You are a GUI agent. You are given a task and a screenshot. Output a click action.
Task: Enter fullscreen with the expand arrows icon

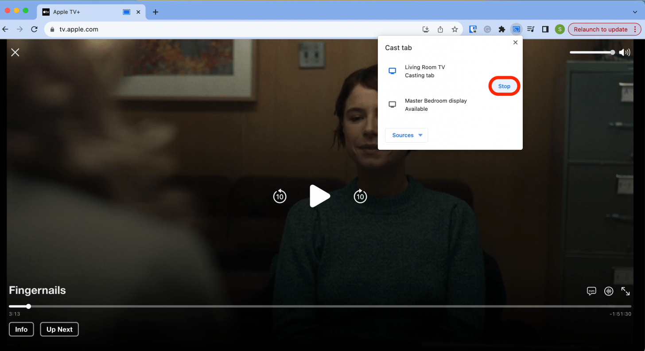point(626,291)
